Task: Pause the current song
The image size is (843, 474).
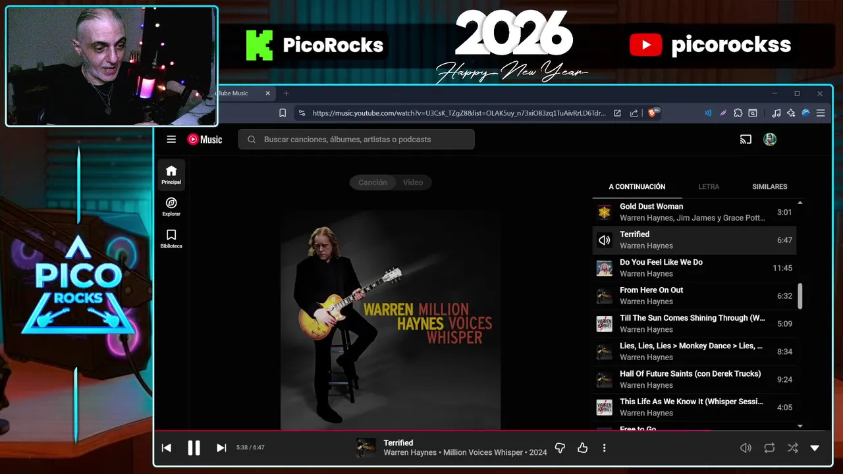Action: 194,448
